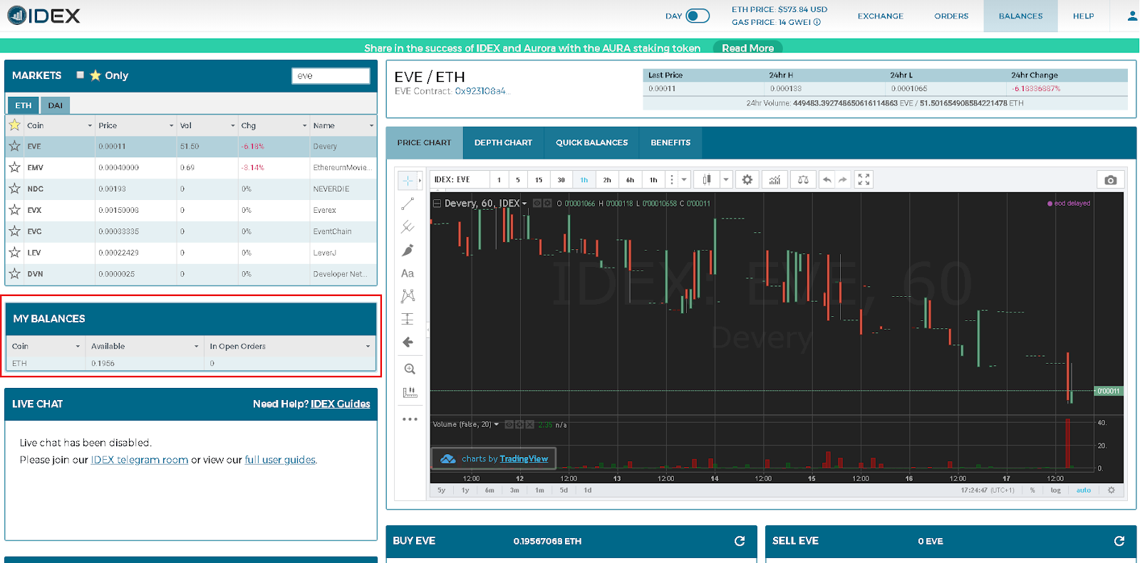This screenshot has height=563, width=1140.
Task: Take a chart snapshot with camera
Action: [x=1110, y=180]
